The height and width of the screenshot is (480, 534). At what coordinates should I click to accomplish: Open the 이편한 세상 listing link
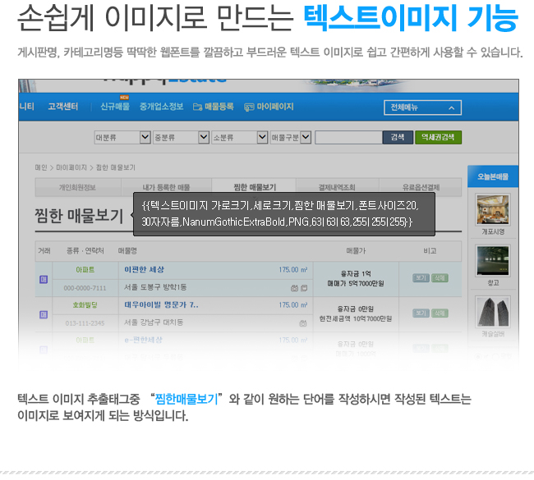tap(144, 270)
